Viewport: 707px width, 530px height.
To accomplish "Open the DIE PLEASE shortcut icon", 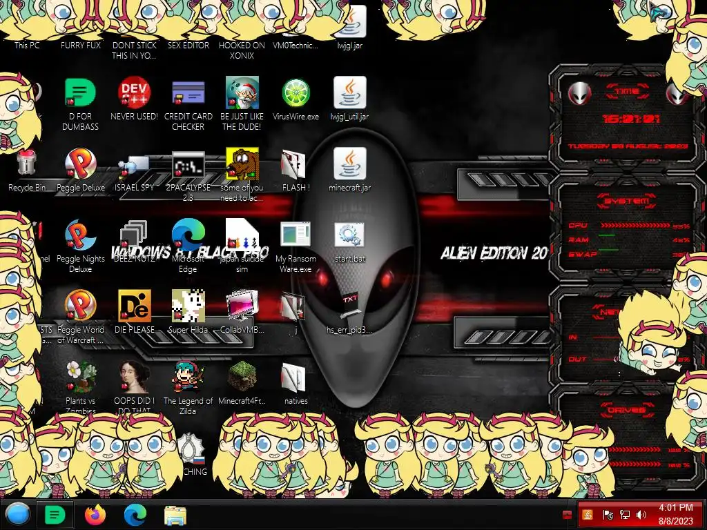I will point(134,306).
